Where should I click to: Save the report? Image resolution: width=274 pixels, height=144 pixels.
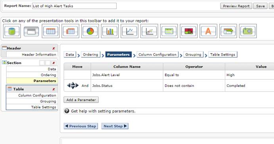tap(261, 6)
